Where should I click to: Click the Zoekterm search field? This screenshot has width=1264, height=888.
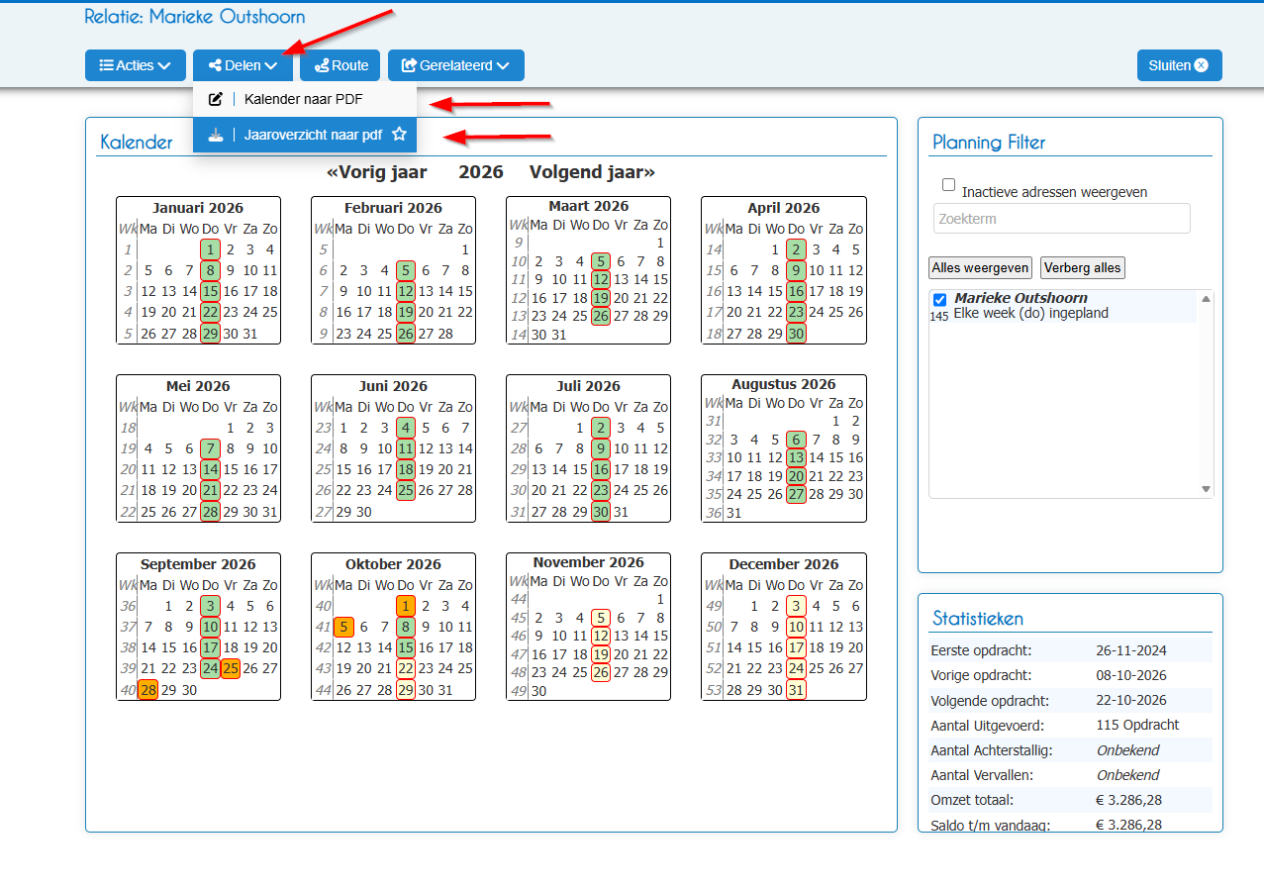[x=1062, y=219]
